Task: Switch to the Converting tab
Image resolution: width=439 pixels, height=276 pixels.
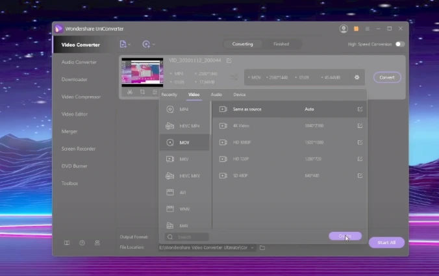Action: 242,44
